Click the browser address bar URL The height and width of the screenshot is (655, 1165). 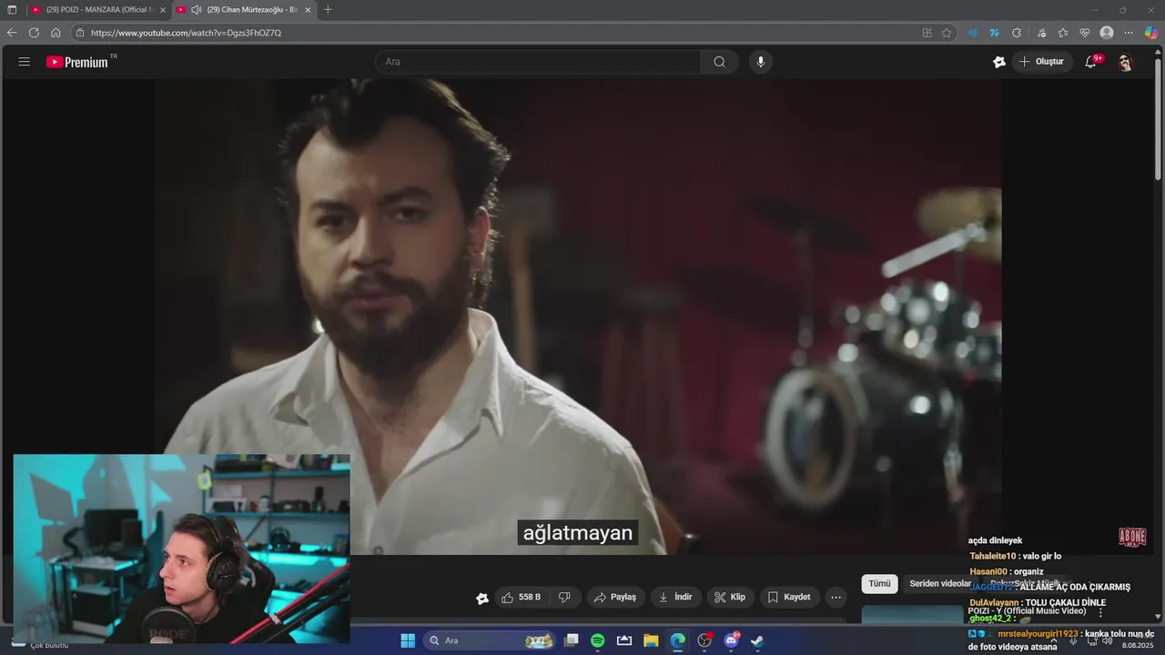(x=186, y=33)
